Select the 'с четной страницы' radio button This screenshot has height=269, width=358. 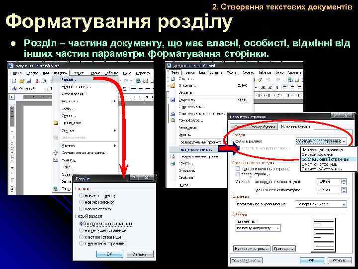tap(81, 237)
